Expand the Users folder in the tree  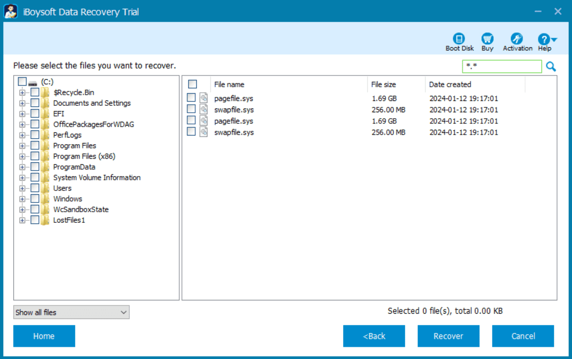tap(22, 188)
